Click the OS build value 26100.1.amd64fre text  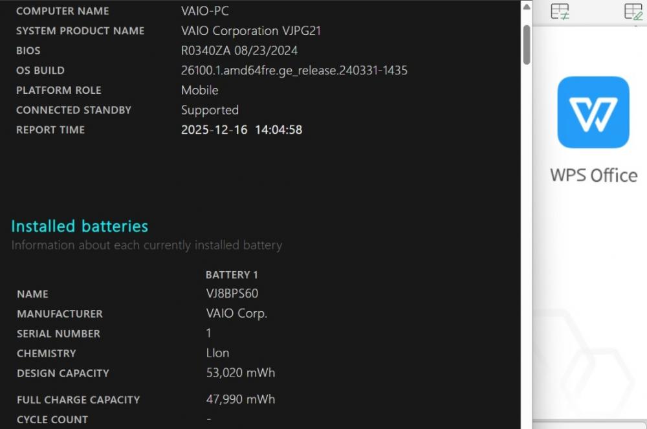294,71
